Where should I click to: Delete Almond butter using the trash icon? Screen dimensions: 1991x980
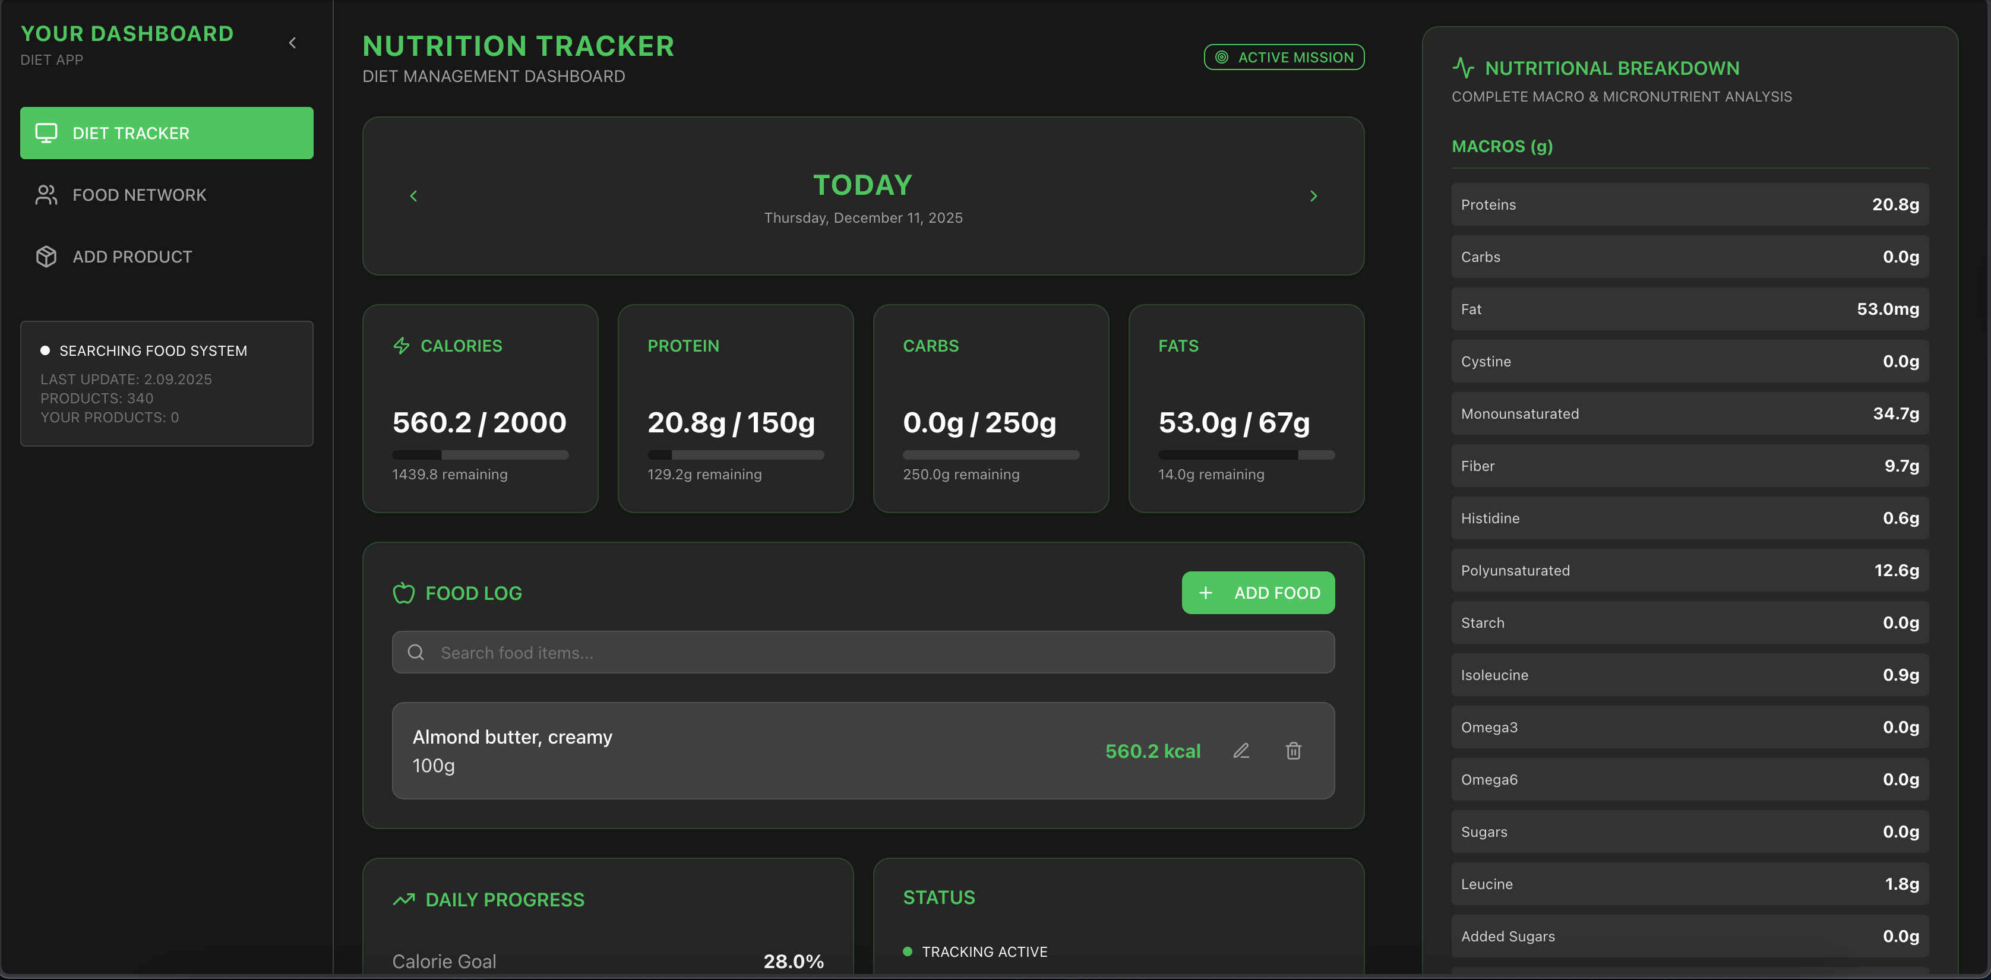pos(1294,751)
